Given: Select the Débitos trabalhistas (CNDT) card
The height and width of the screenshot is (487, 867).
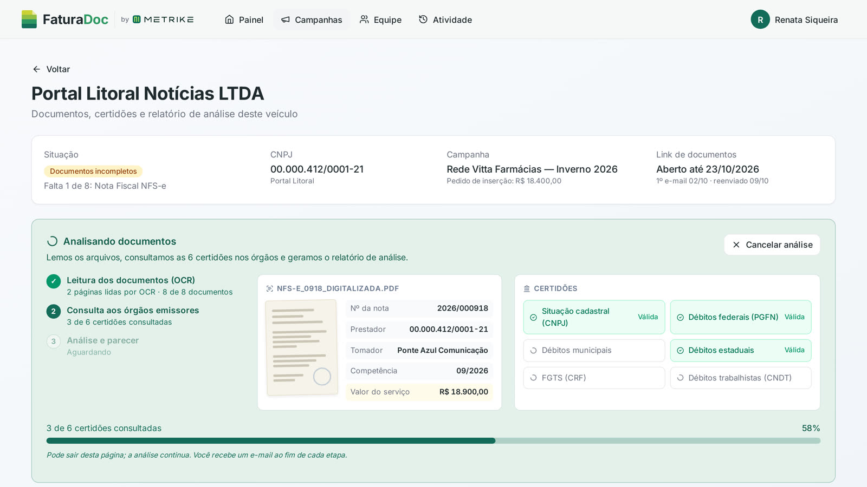Looking at the screenshot, I should [741, 378].
